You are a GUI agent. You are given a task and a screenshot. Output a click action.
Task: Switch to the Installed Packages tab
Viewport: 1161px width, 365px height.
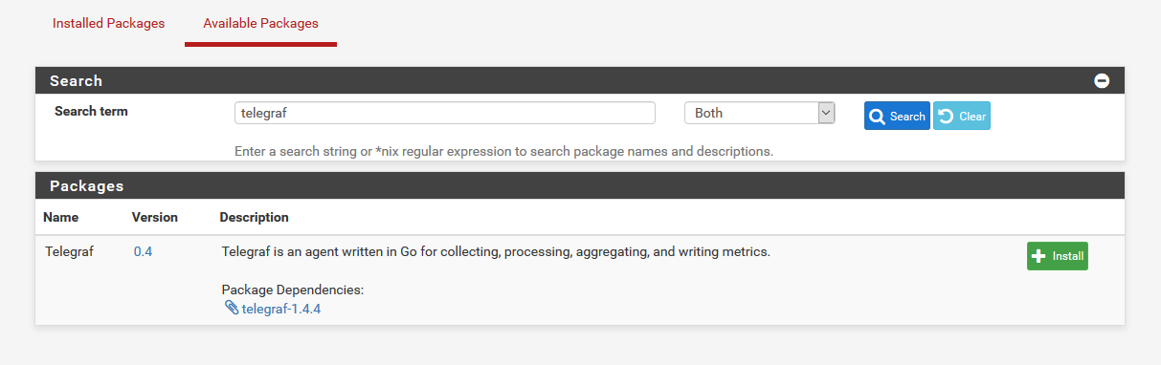pos(108,23)
